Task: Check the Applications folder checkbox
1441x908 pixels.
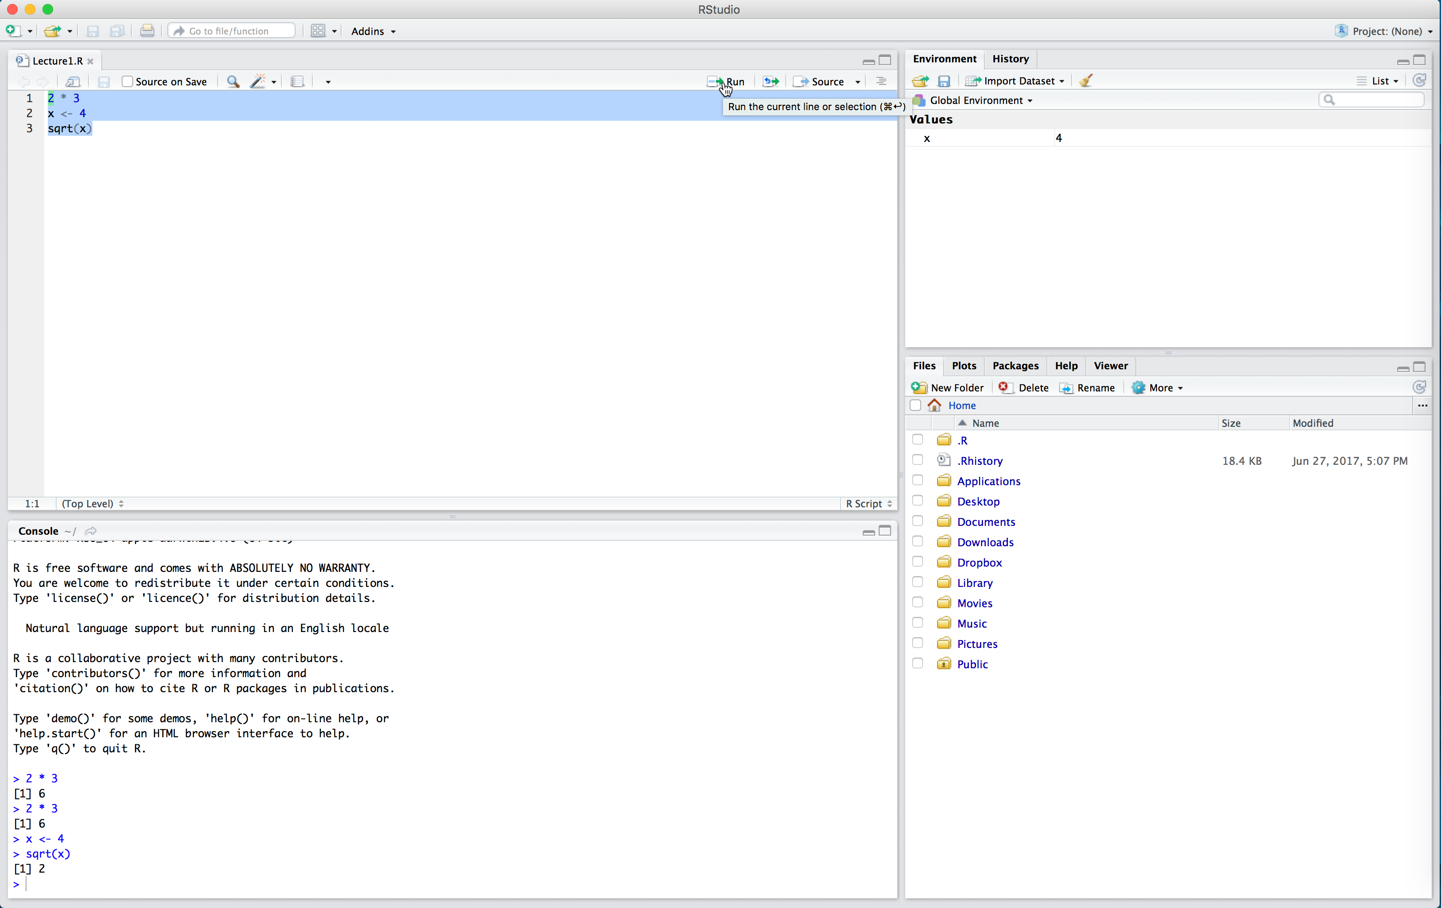Action: (x=917, y=480)
